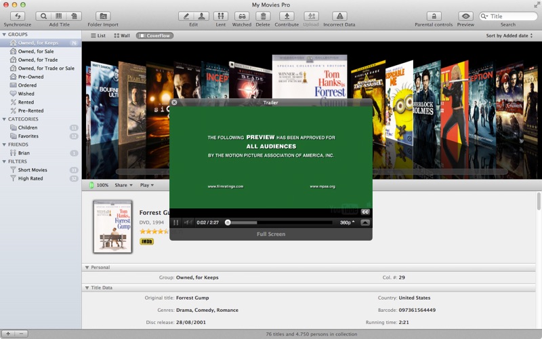Select the Bourne Ultimatum cover in CoverFlow
This screenshot has width=542, height=339.
click(x=105, y=104)
